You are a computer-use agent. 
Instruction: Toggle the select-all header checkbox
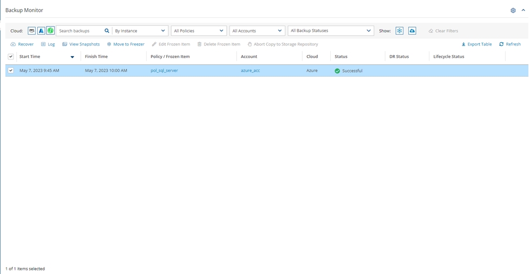tap(11, 57)
